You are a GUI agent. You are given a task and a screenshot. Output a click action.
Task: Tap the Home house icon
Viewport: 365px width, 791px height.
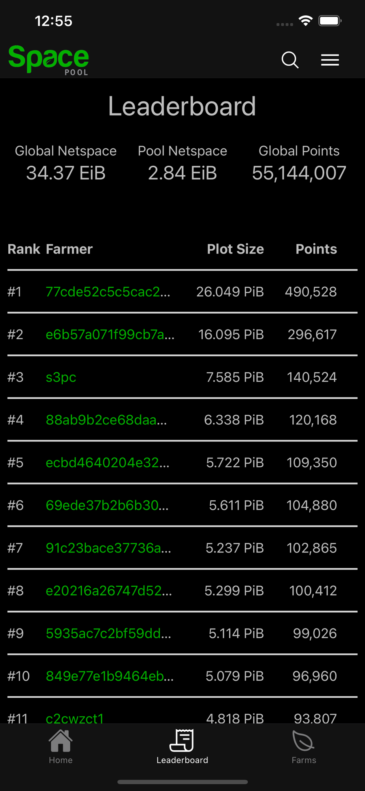point(60,740)
